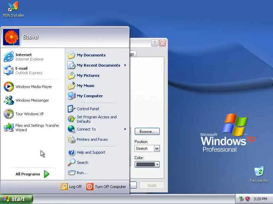Viewport: 273px width, 204px height.
Task: Click the Start button on the taskbar
Action: pos(16,199)
